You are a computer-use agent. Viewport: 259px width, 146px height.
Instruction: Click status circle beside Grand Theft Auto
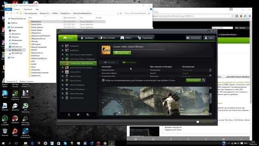pyautogui.click(x=63, y=68)
